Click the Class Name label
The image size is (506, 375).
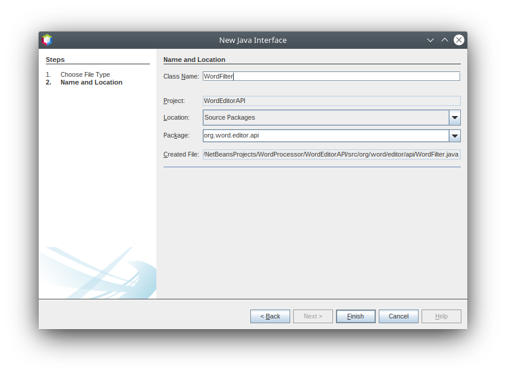(x=181, y=76)
